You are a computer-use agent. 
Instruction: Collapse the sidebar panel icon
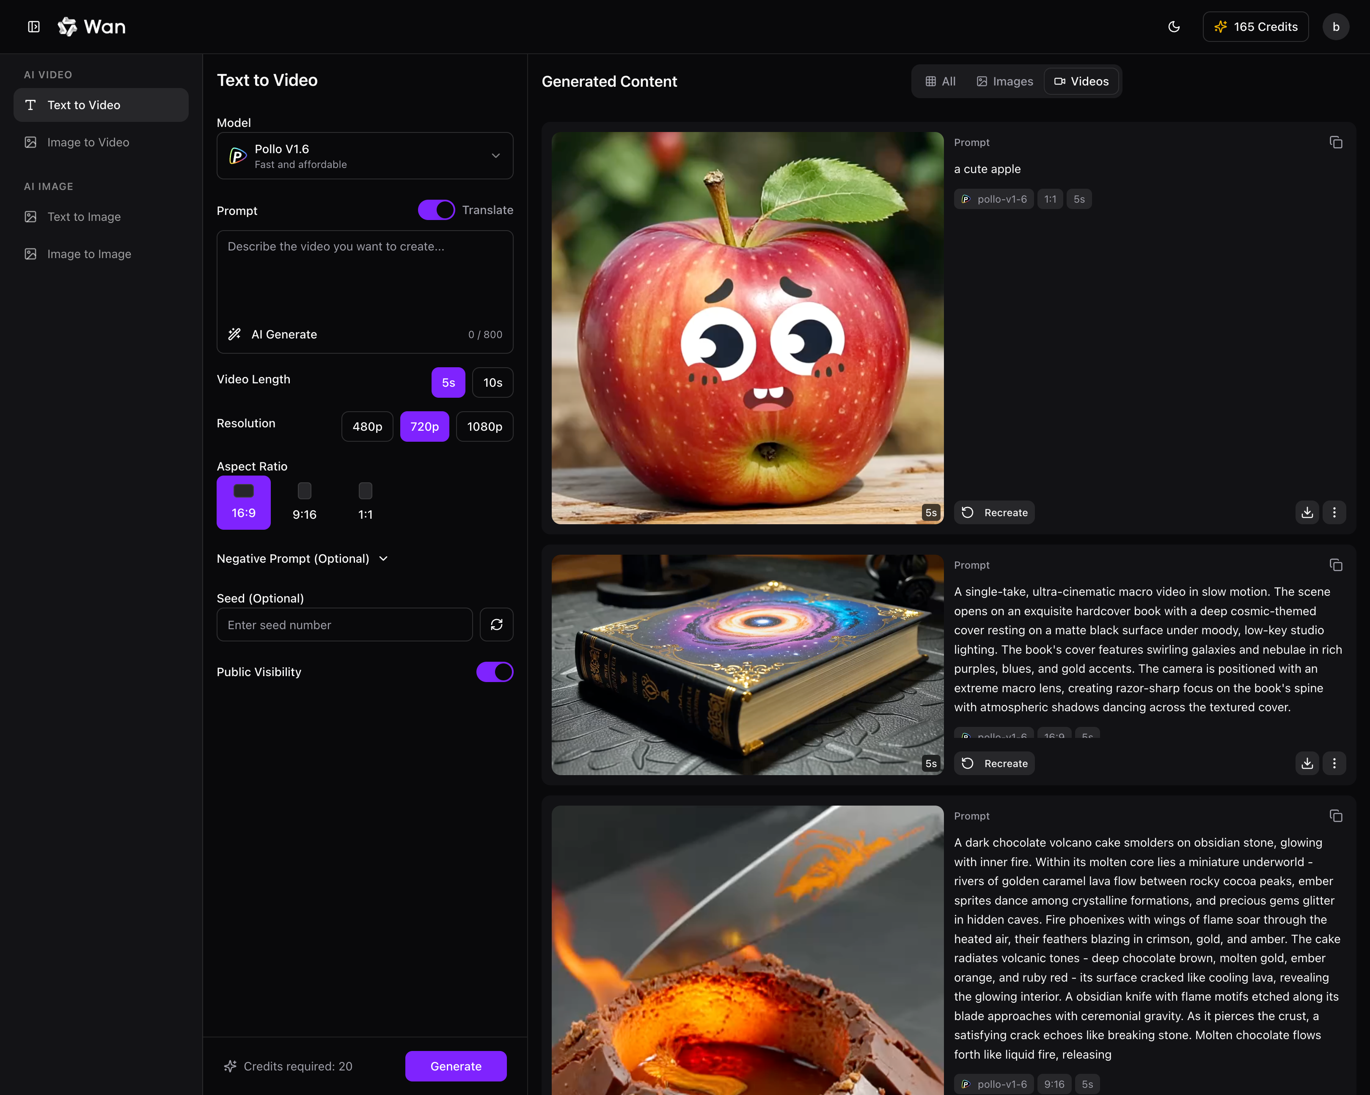[34, 27]
